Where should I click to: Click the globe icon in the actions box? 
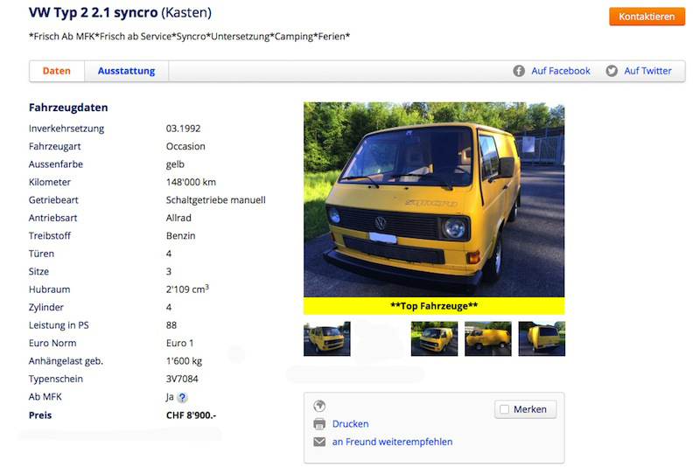[319, 406]
